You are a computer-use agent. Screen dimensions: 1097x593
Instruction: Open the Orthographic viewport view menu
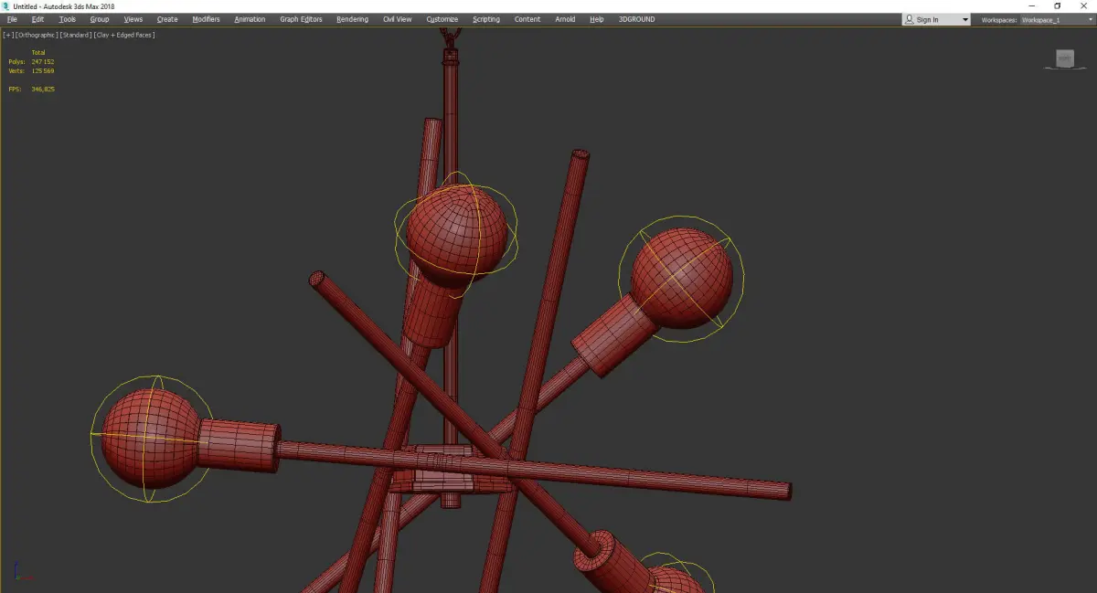pyautogui.click(x=37, y=35)
